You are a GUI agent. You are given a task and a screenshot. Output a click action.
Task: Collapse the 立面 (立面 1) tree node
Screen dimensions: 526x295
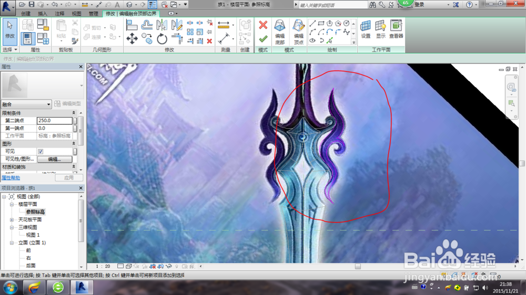click(12, 243)
